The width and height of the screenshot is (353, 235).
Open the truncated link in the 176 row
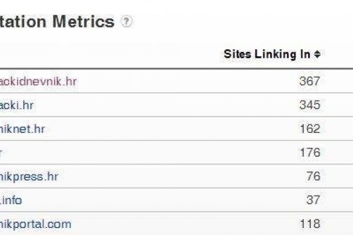[x=1, y=153]
